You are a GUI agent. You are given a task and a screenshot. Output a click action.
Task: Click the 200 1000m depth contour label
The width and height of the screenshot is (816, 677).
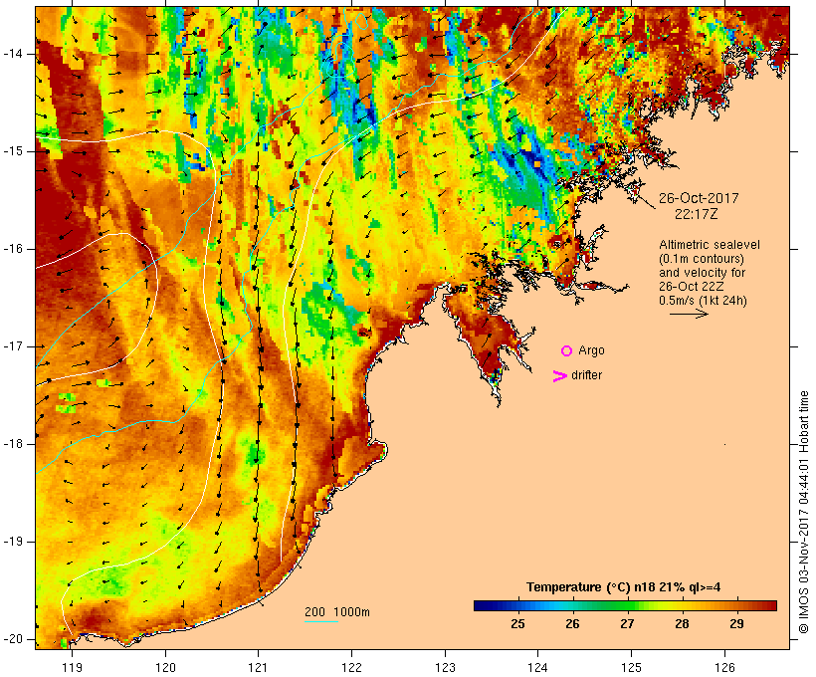coord(337,612)
